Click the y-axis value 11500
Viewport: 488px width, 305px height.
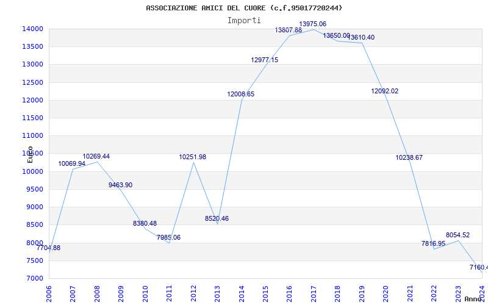(32, 118)
